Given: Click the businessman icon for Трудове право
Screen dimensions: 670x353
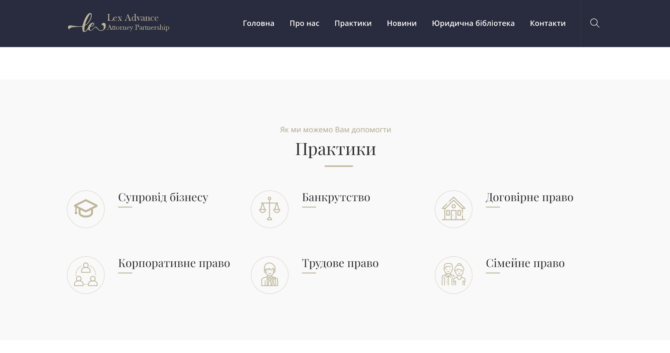Looking at the screenshot, I should 269,275.
